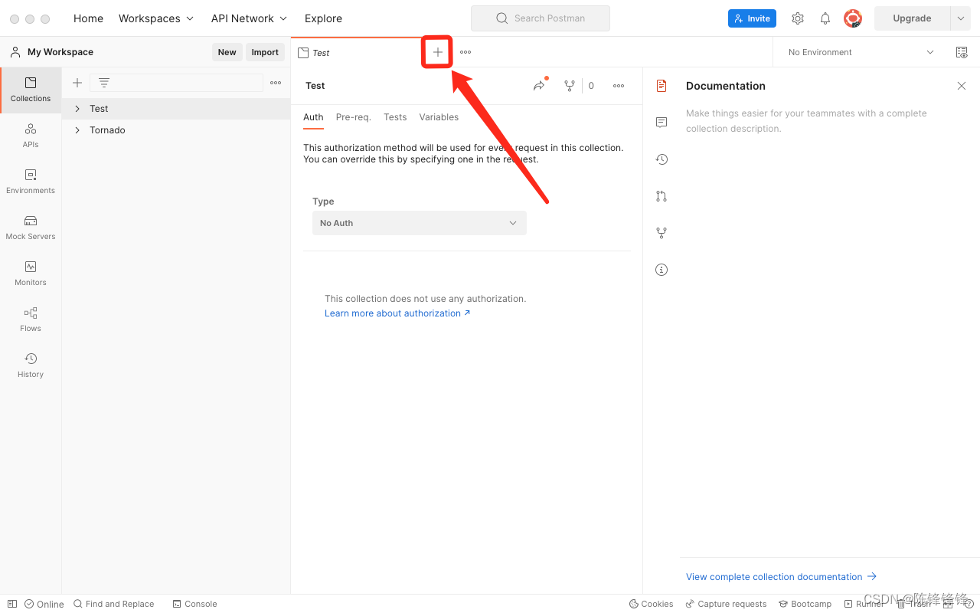Screen dimensions: 980x613
Task: Open the authorization Type dropdown
Action: tap(420, 223)
